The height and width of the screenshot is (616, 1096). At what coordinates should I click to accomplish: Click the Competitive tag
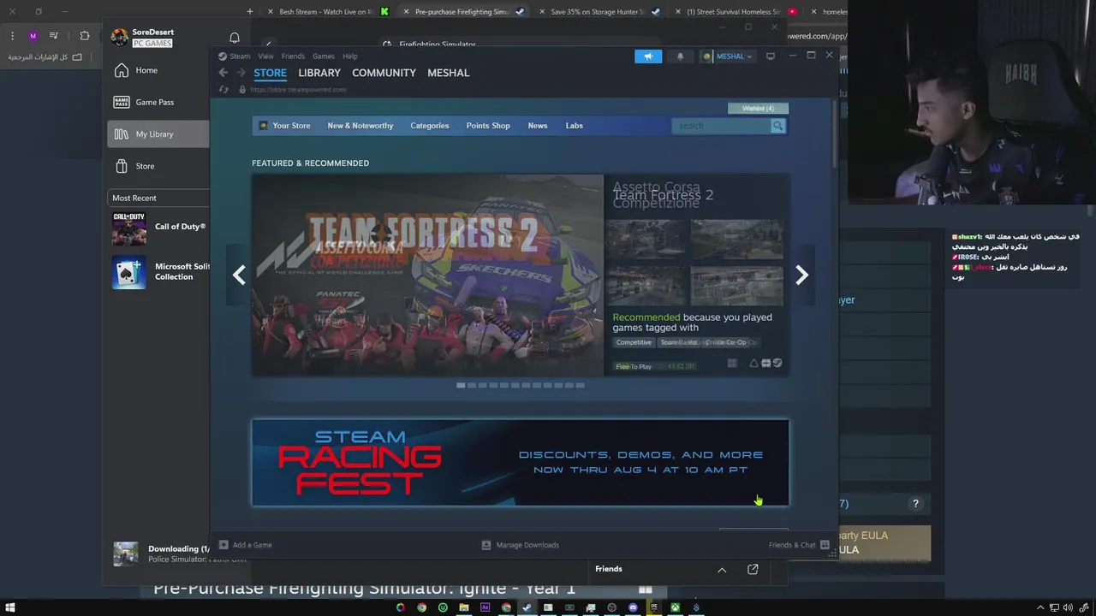pos(634,342)
